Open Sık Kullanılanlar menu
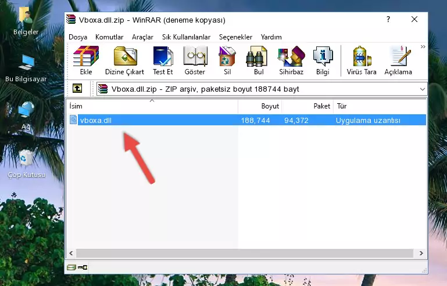 click(x=186, y=37)
